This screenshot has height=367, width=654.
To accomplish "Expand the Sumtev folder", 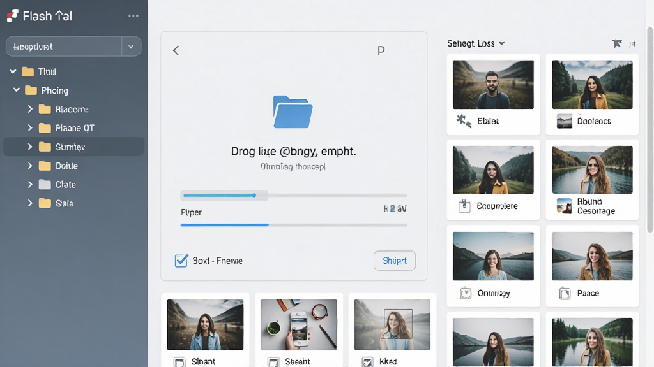I will coord(30,147).
